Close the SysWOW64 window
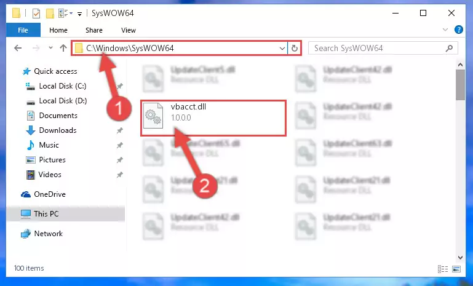This screenshot has height=286, width=473. [451, 14]
